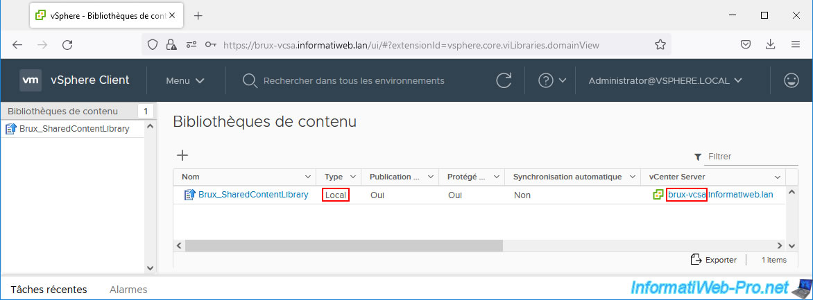This screenshot has height=300, width=813.
Task: Click the table scroll right arrow
Action: (x=779, y=245)
